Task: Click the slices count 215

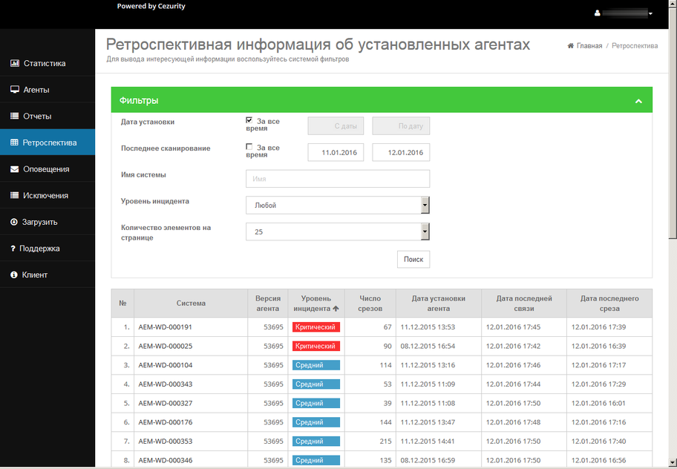Action: pos(385,441)
